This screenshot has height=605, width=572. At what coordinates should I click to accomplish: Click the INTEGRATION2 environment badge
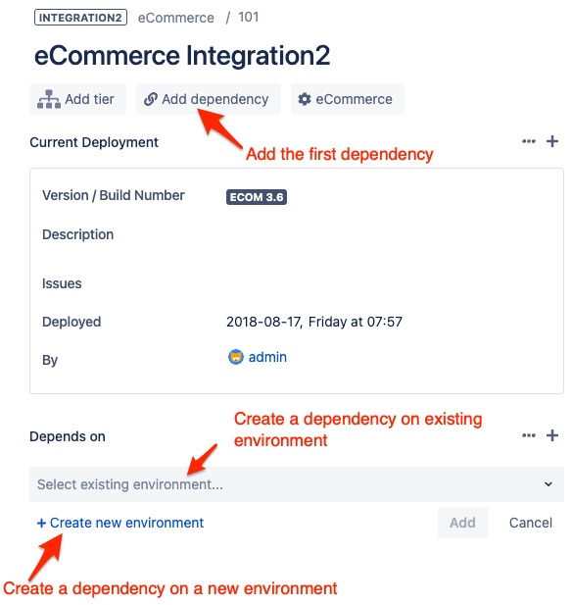click(80, 18)
